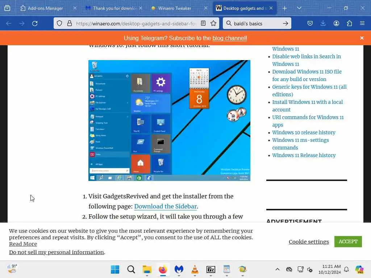Open 7-Zip from the taskbar
This screenshot has height=278, width=371.
coord(210,269)
